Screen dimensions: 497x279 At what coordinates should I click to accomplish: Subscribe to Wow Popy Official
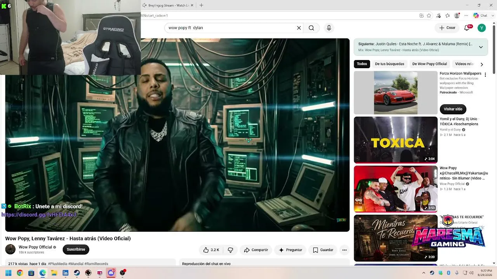[76, 250]
